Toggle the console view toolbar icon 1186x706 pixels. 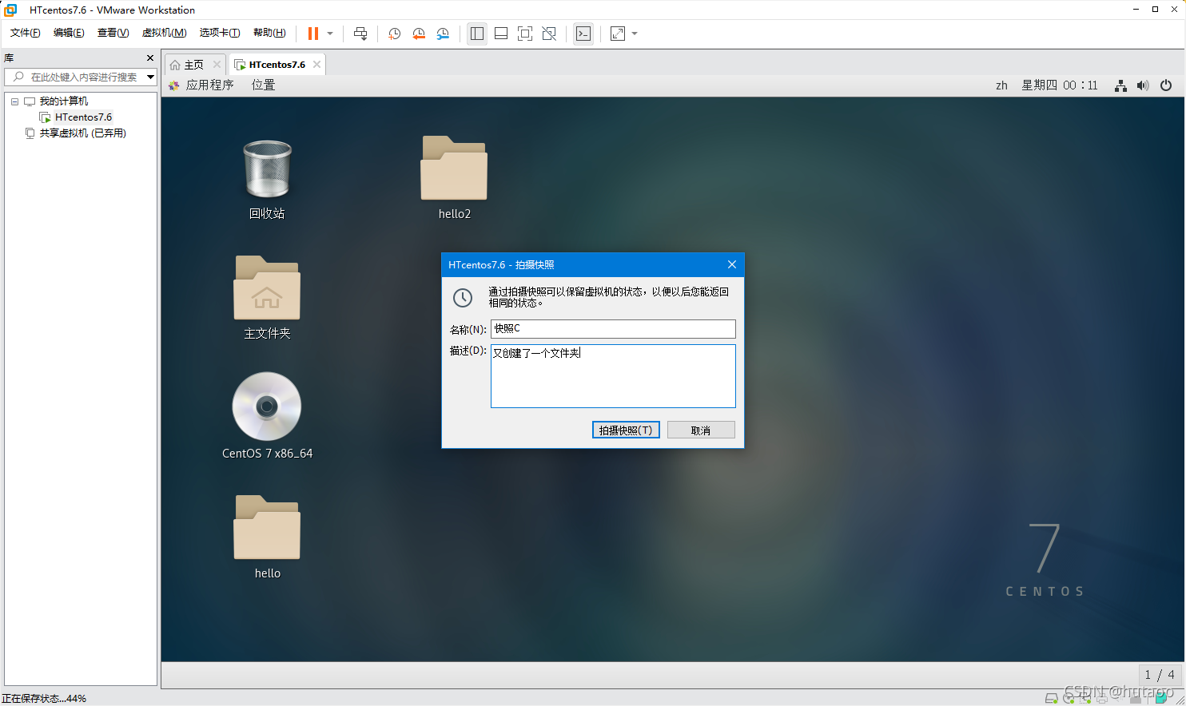click(583, 34)
